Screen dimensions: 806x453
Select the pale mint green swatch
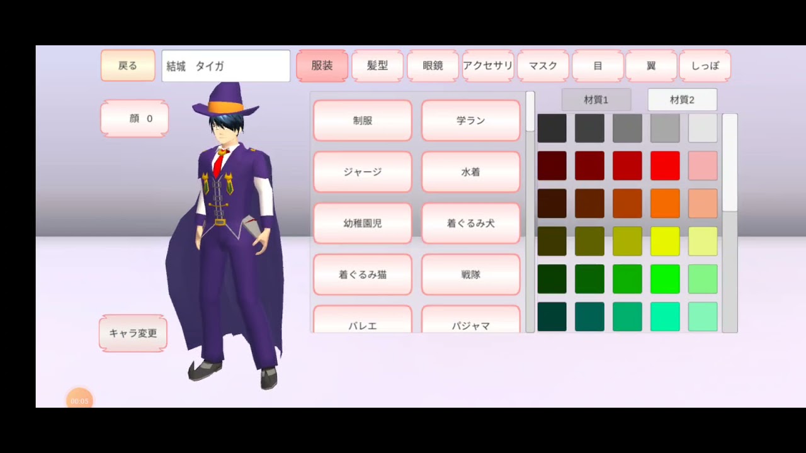click(x=703, y=316)
